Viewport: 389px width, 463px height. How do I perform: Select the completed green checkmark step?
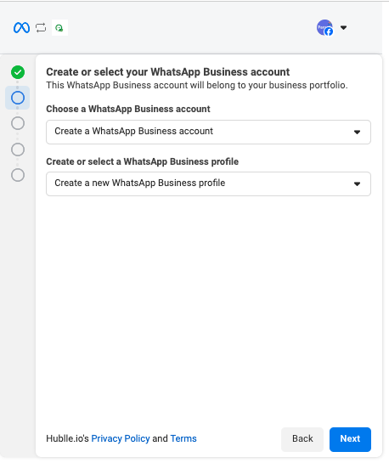[18, 72]
